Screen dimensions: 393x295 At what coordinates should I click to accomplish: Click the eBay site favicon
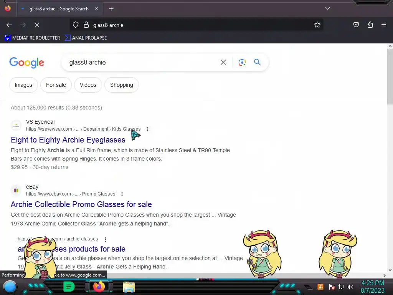pos(16,190)
